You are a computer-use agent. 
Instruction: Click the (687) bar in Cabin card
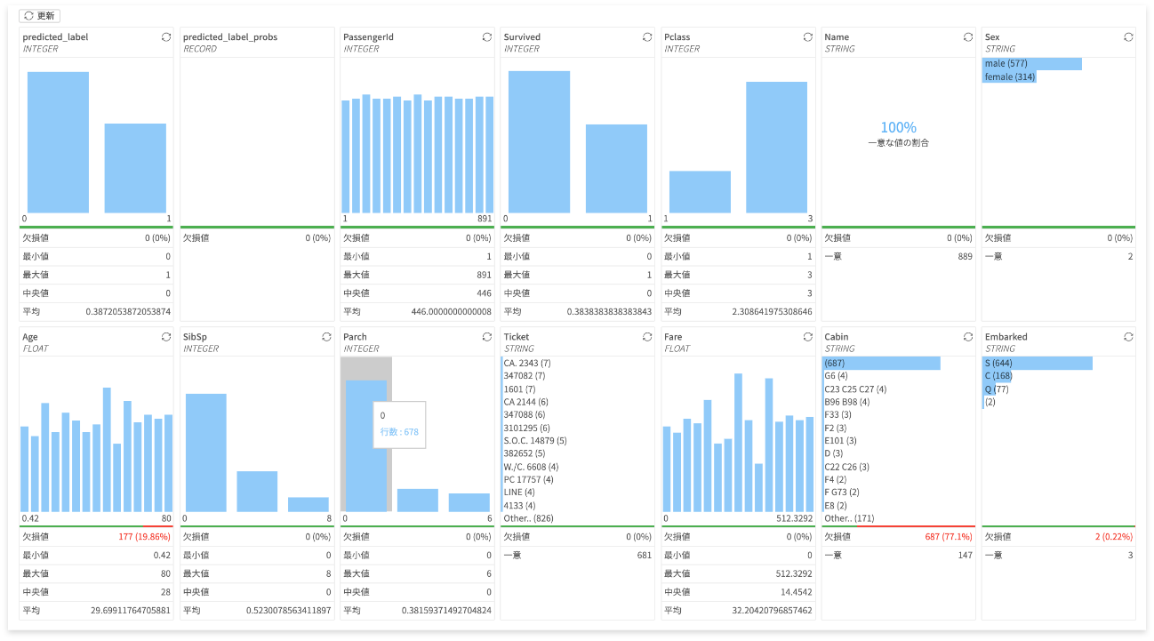pyautogui.click(x=881, y=364)
